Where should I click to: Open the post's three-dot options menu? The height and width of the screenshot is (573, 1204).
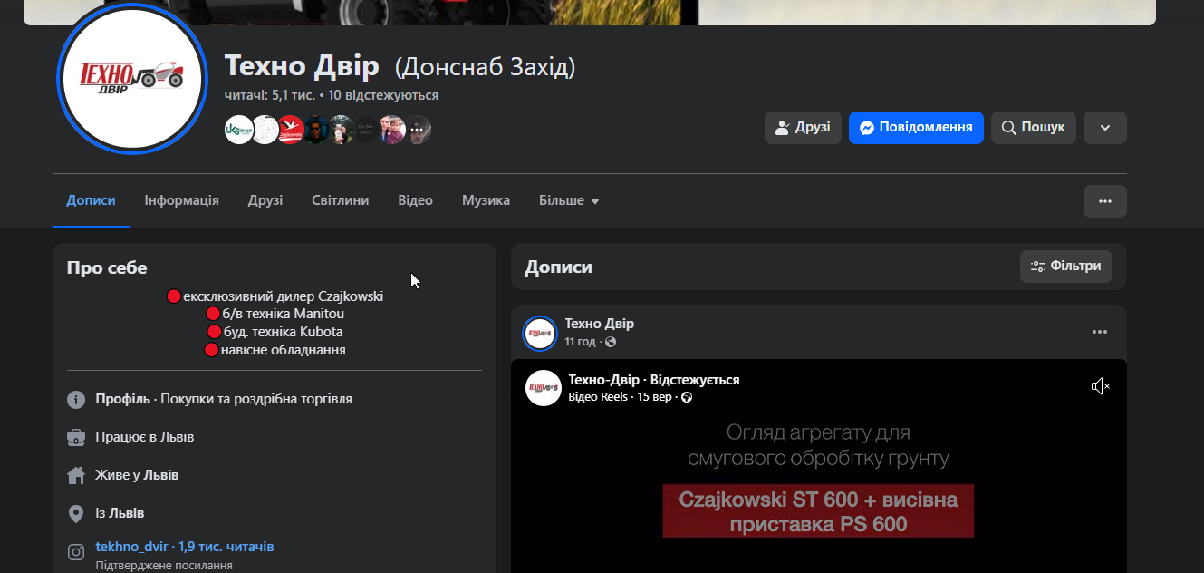(1100, 332)
